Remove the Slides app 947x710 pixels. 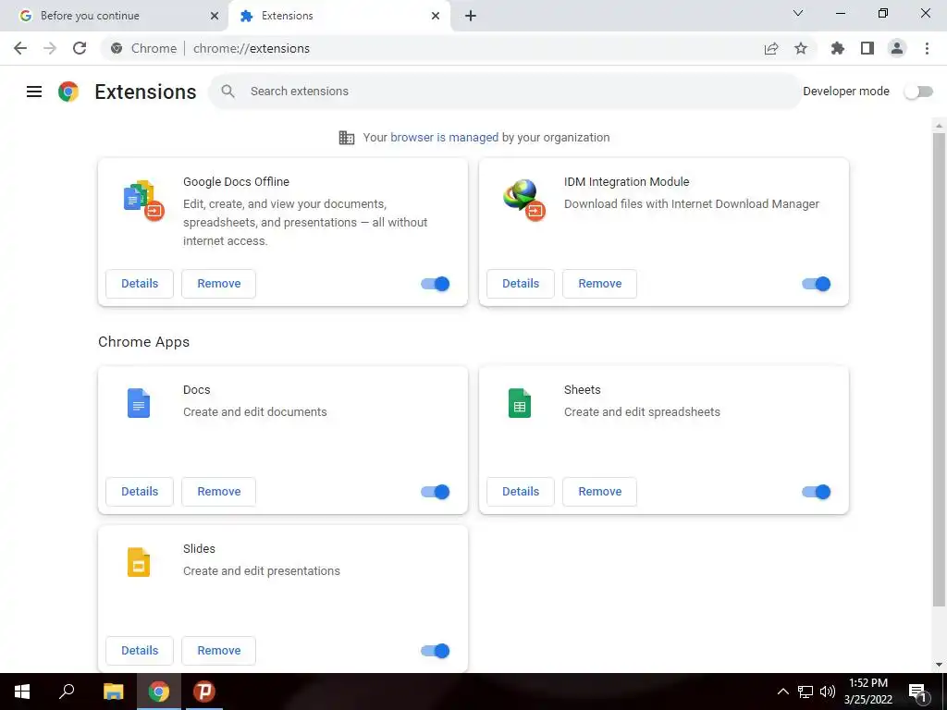click(x=218, y=651)
